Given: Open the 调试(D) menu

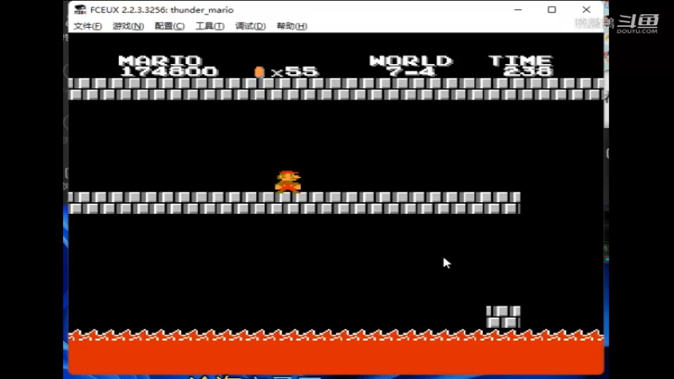Looking at the screenshot, I should pyautogui.click(x=250, y=26).
